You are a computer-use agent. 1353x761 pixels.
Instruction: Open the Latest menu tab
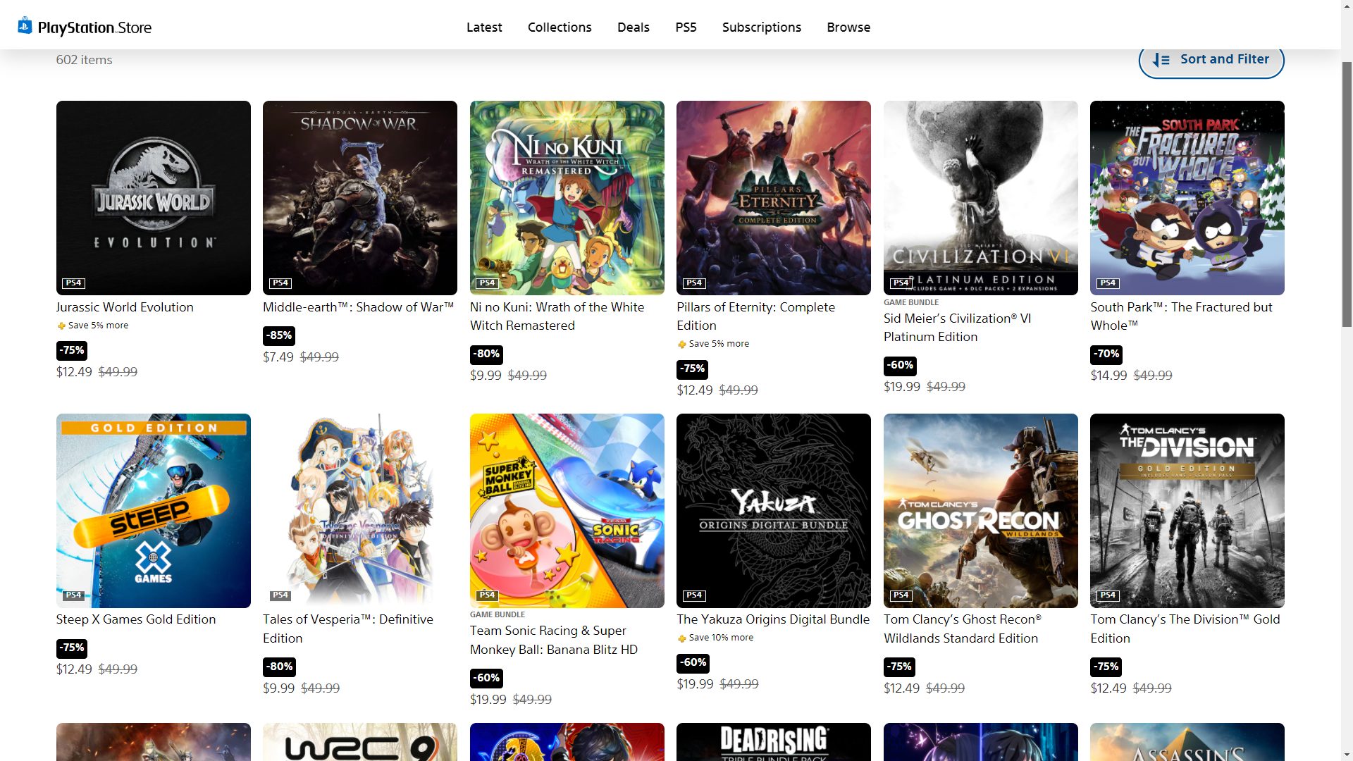pos(484,27)
